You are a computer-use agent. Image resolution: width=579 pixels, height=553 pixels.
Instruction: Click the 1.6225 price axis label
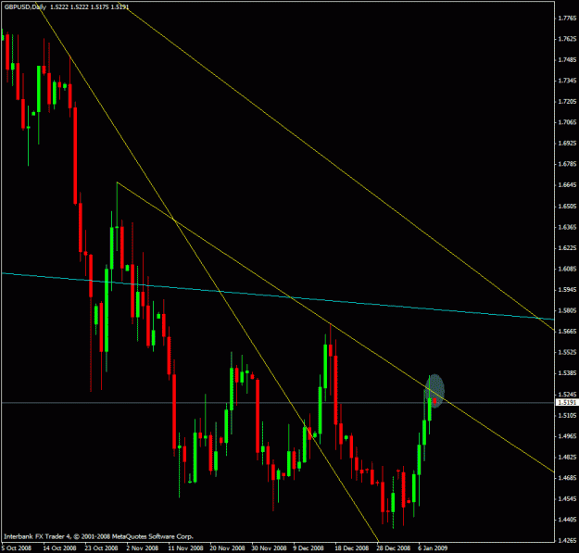(x=567, y=247)
